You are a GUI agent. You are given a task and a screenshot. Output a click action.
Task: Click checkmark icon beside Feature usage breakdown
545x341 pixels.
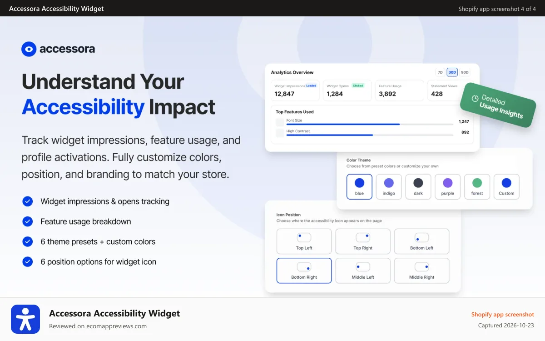click(x=28, y=221)
